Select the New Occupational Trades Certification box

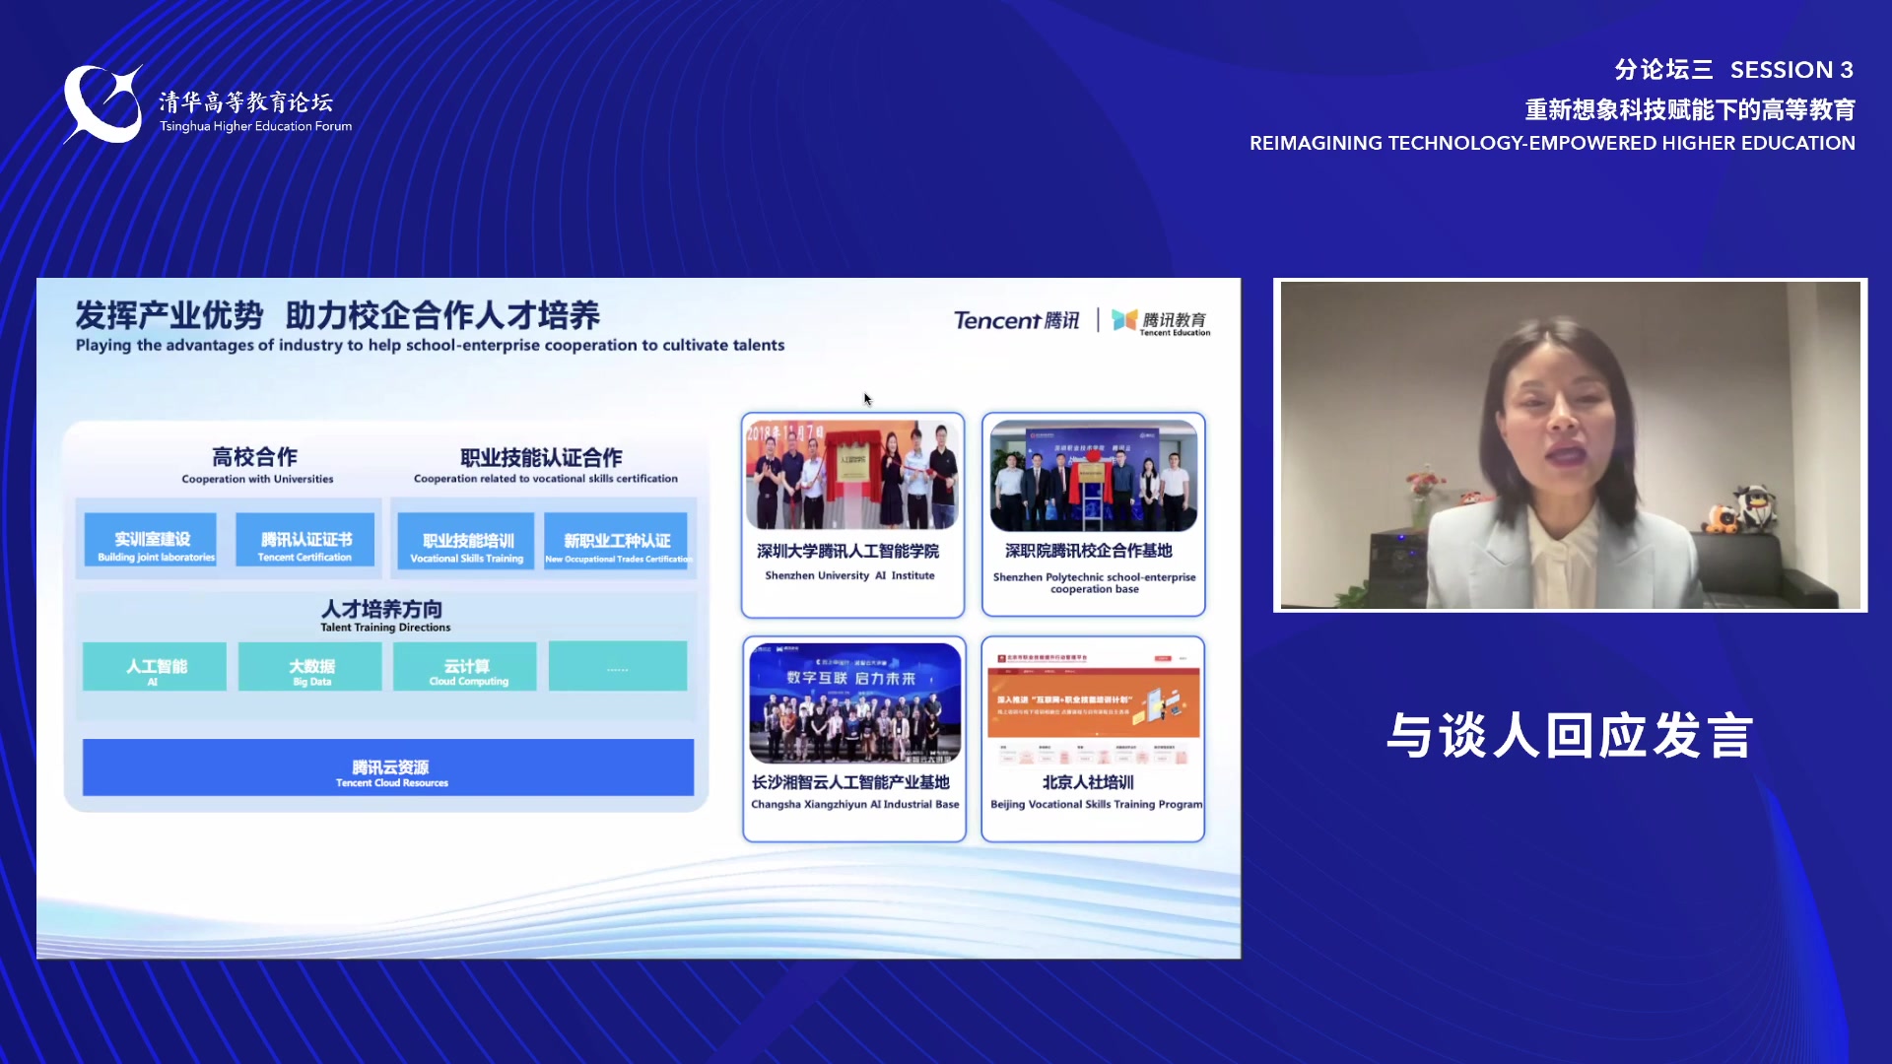click(616, 541)
